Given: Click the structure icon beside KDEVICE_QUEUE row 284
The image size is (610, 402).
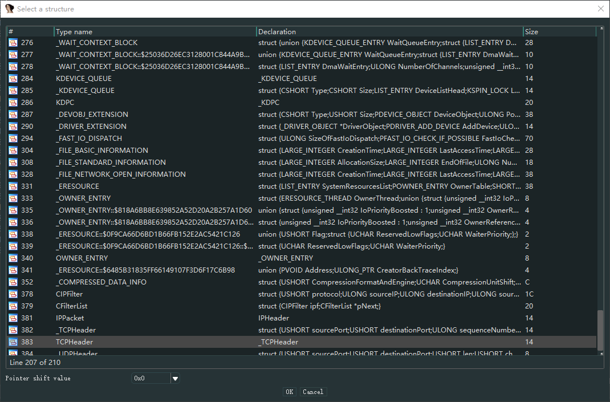Looking at the screenshot, I should pyautogui.click(x=13, y=79).
